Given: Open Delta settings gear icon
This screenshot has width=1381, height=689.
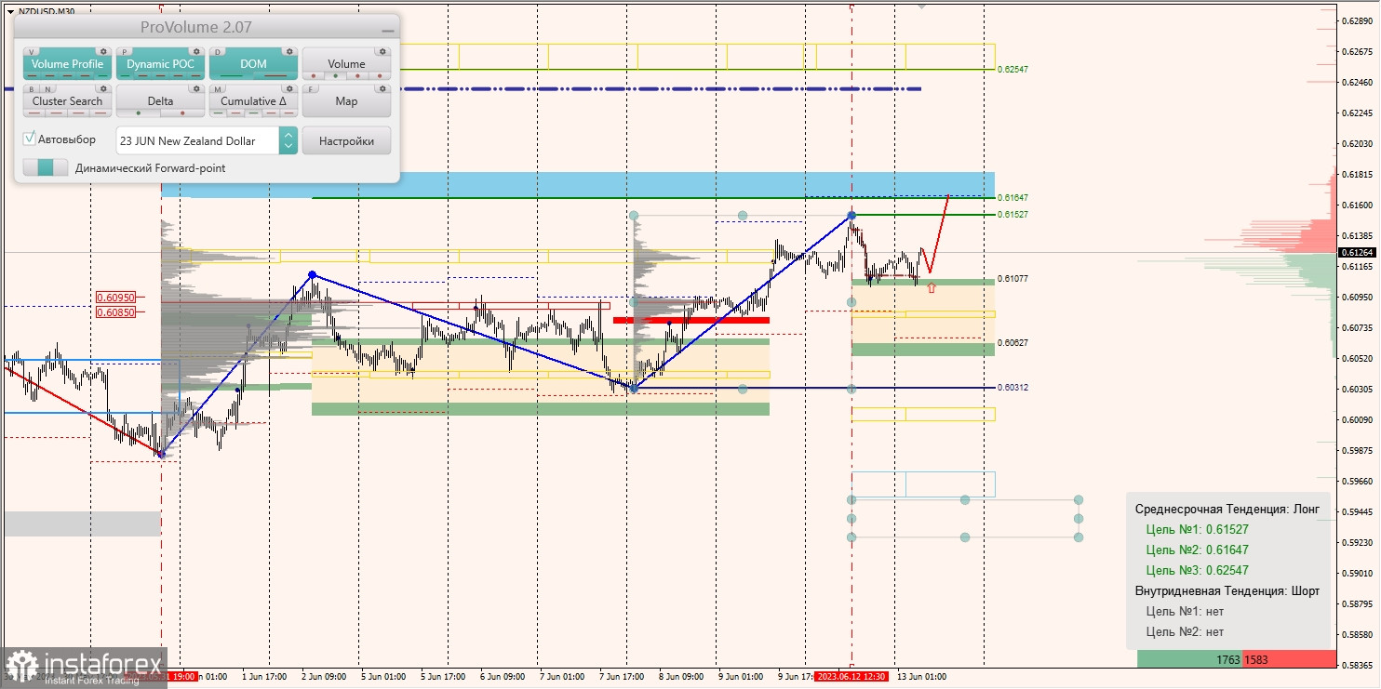Looking at the screenshot, I should coord(196,89).
